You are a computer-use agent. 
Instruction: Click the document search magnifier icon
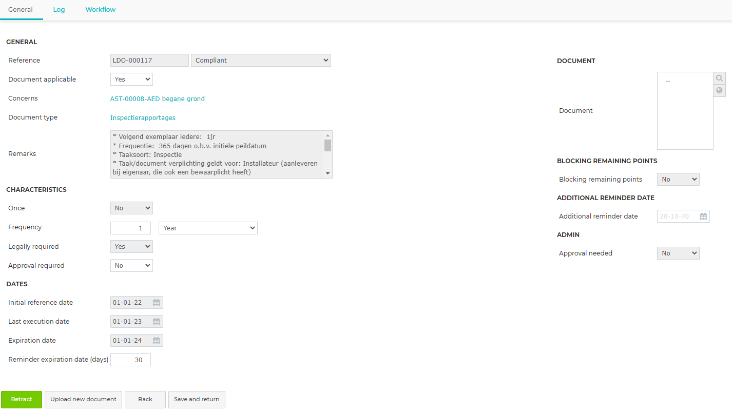click(x=719, y=78)
